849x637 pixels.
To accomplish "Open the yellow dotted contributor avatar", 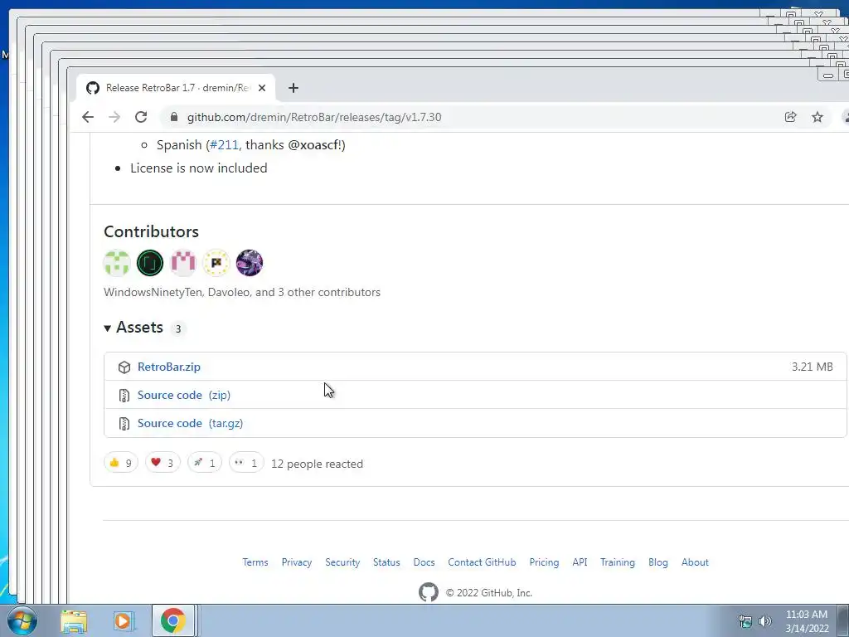I will 216,263.
